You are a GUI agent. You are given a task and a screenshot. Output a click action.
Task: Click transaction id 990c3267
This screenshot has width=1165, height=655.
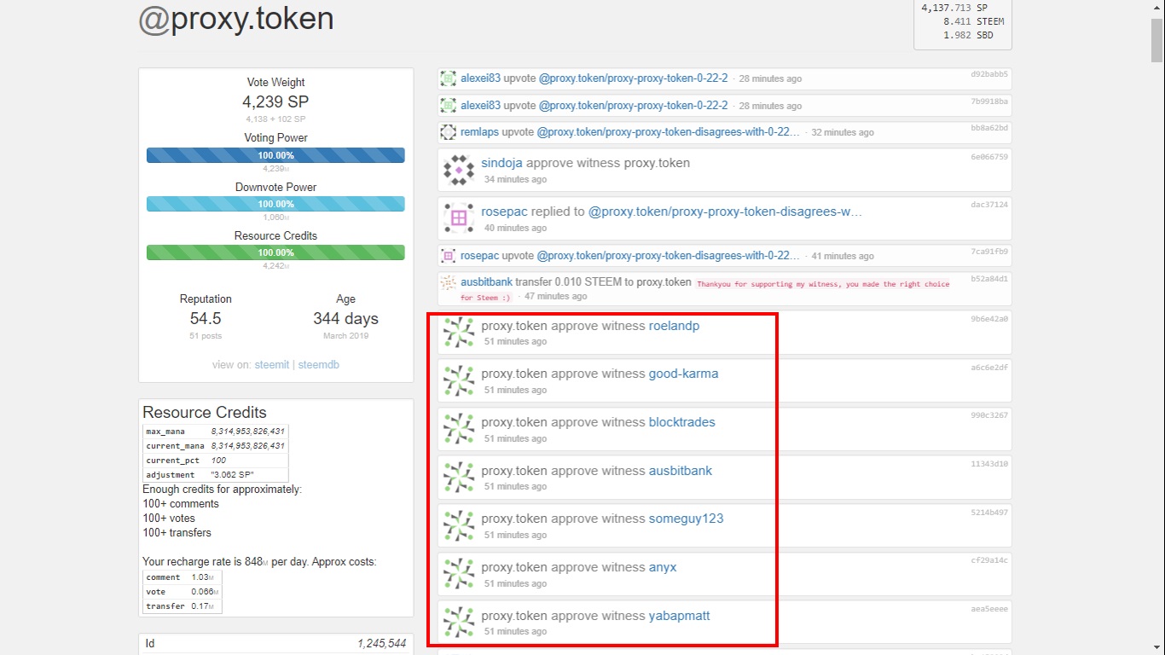click(989, 415)
